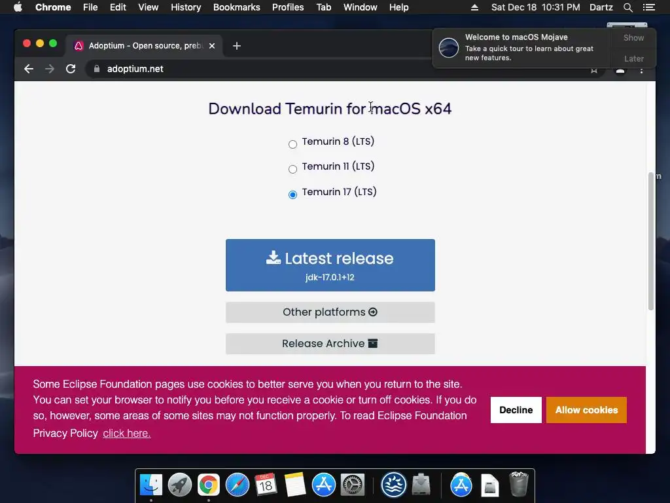The height and width of the screenshot is (503, 670).
Task: Select the Temurin 11 (LTS) radio button
Action: [x=292, y=169]
